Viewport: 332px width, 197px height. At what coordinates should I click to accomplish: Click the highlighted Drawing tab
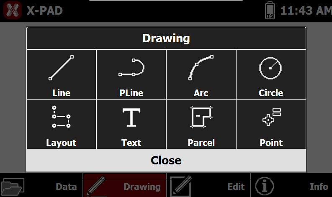coord(125,185)
